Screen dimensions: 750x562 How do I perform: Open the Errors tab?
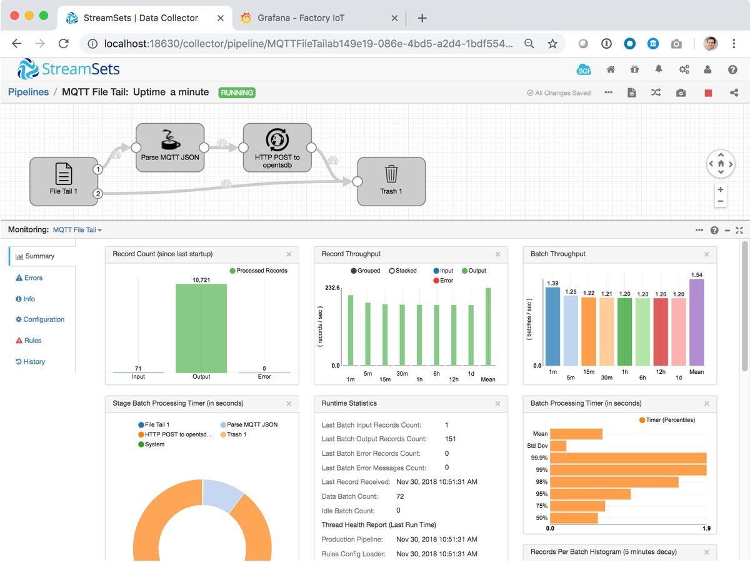(29, 278)
